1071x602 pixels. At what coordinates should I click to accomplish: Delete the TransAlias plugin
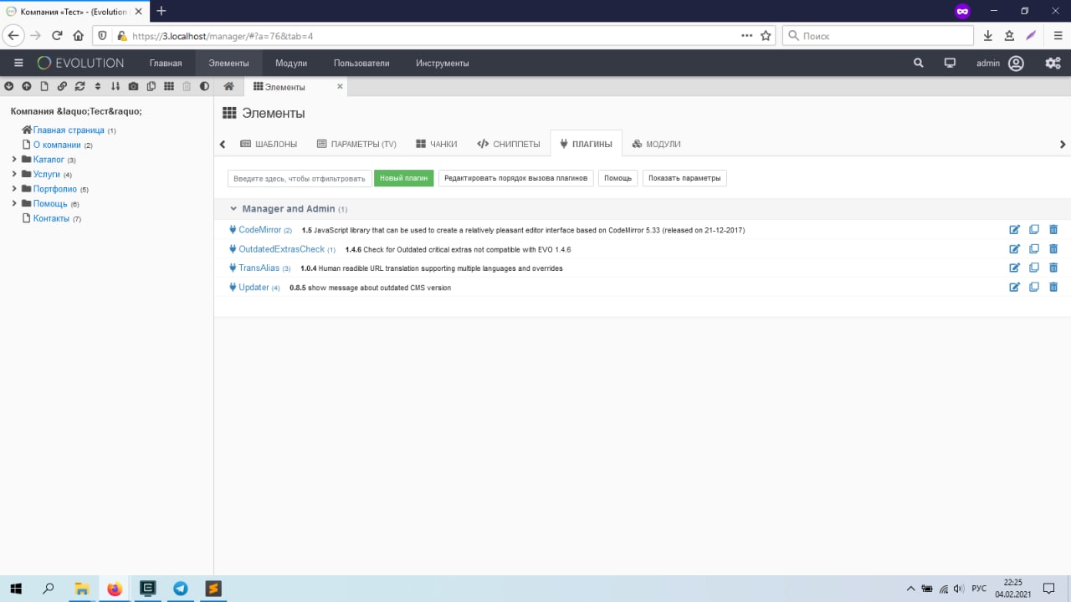tap(1053, 268)
